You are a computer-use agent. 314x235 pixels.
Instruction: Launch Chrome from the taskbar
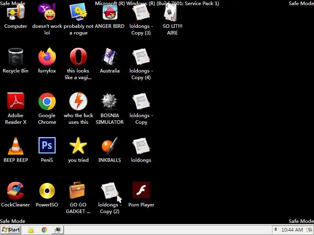[x=44, y=230]
